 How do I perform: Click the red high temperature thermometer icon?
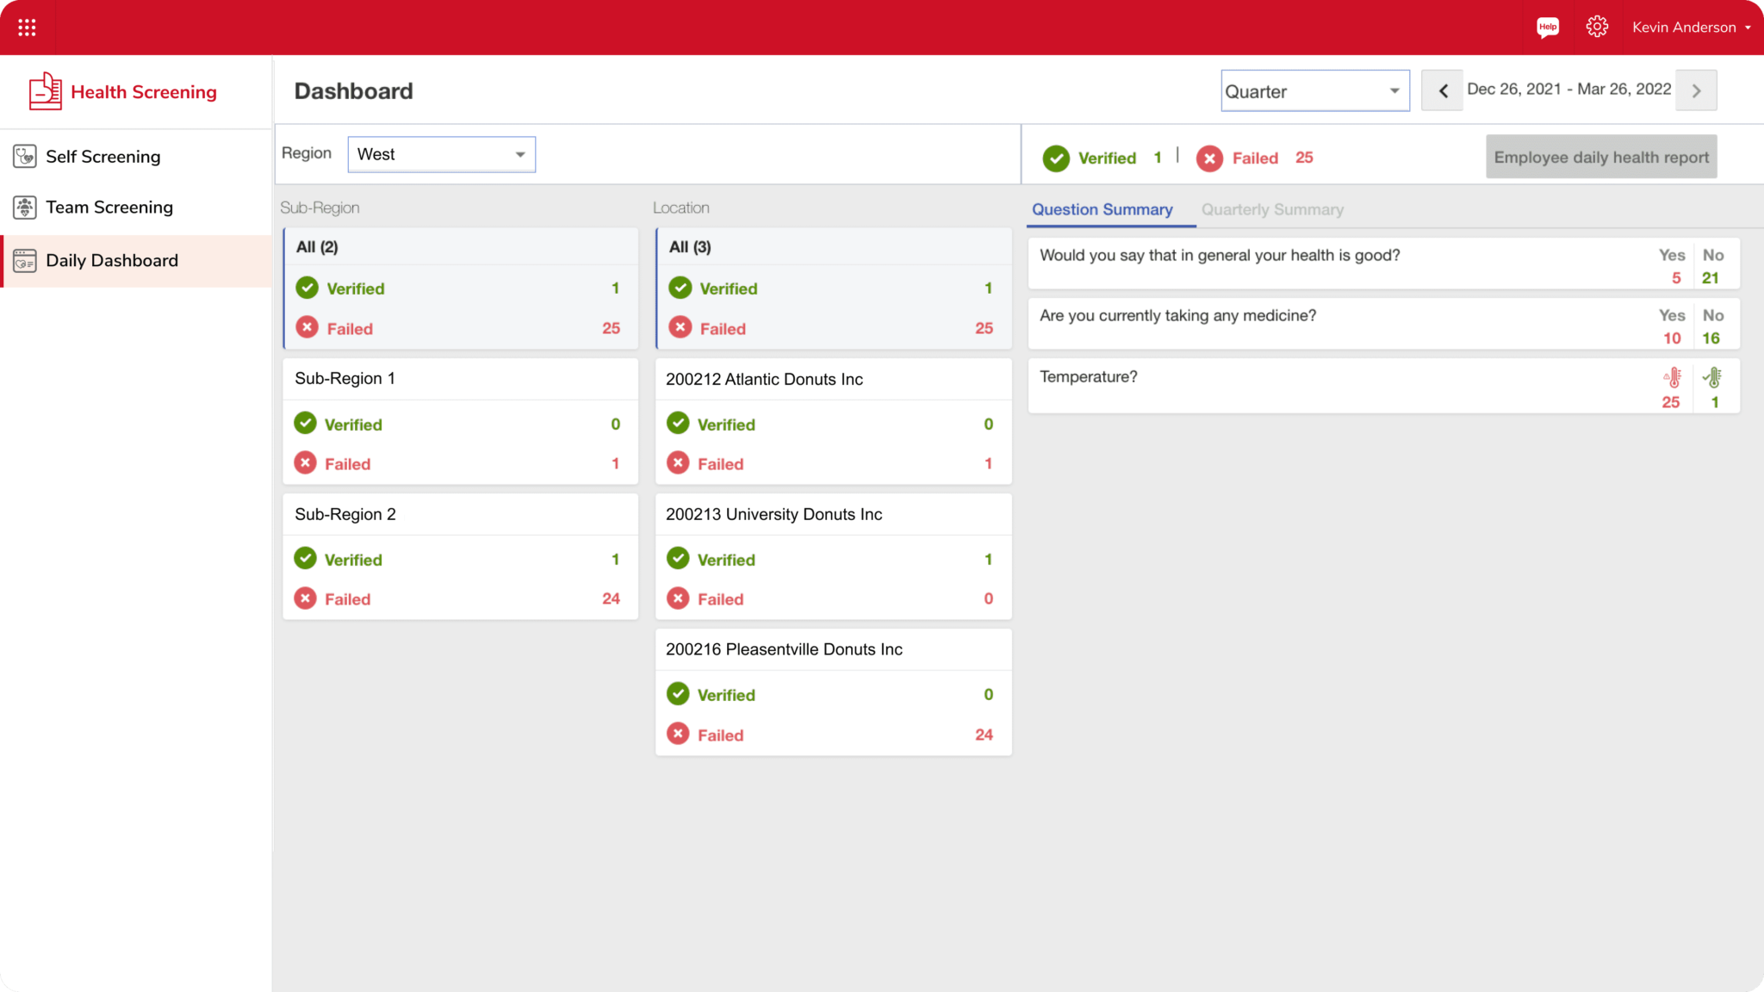click(1672, 378)
